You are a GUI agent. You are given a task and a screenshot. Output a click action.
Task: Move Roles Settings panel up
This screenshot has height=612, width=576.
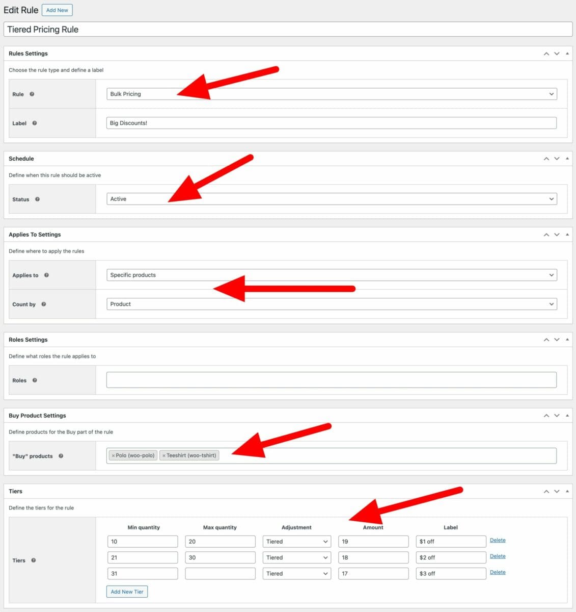coord(546,340)
